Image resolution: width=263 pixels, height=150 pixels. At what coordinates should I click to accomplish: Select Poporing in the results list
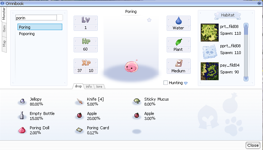(x=40, y=34)
